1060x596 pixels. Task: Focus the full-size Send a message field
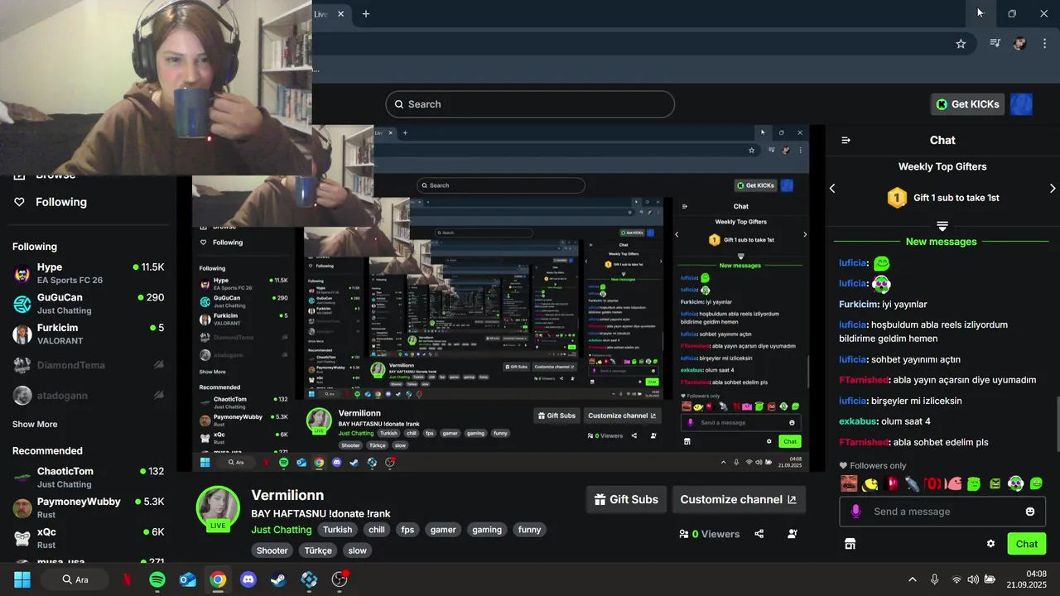(942, 512)
